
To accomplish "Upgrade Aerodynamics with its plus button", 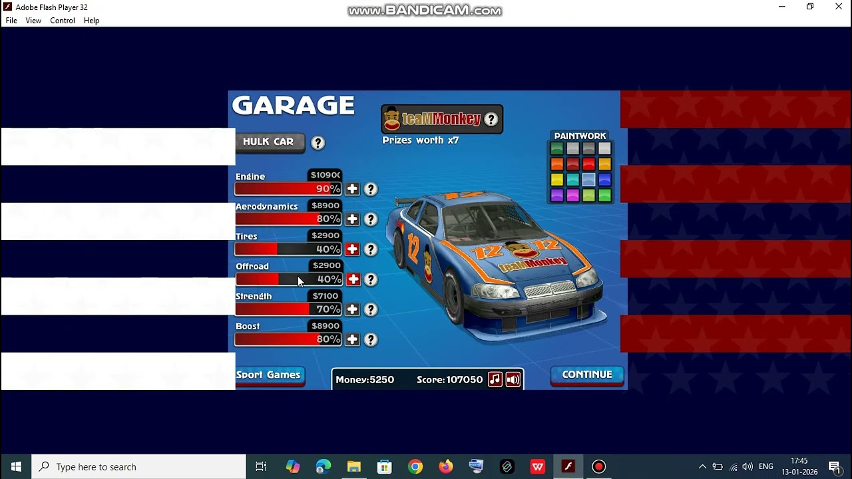I will [x=352, y=219].
